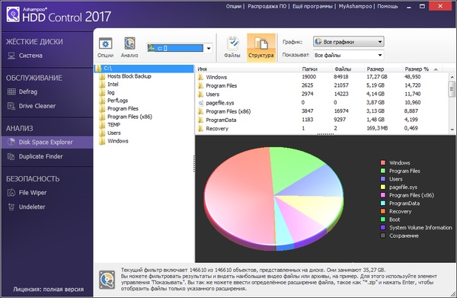The image size is (457, 298).
Task: Open the График dropdown Все графики
Action: pos(349,42)
